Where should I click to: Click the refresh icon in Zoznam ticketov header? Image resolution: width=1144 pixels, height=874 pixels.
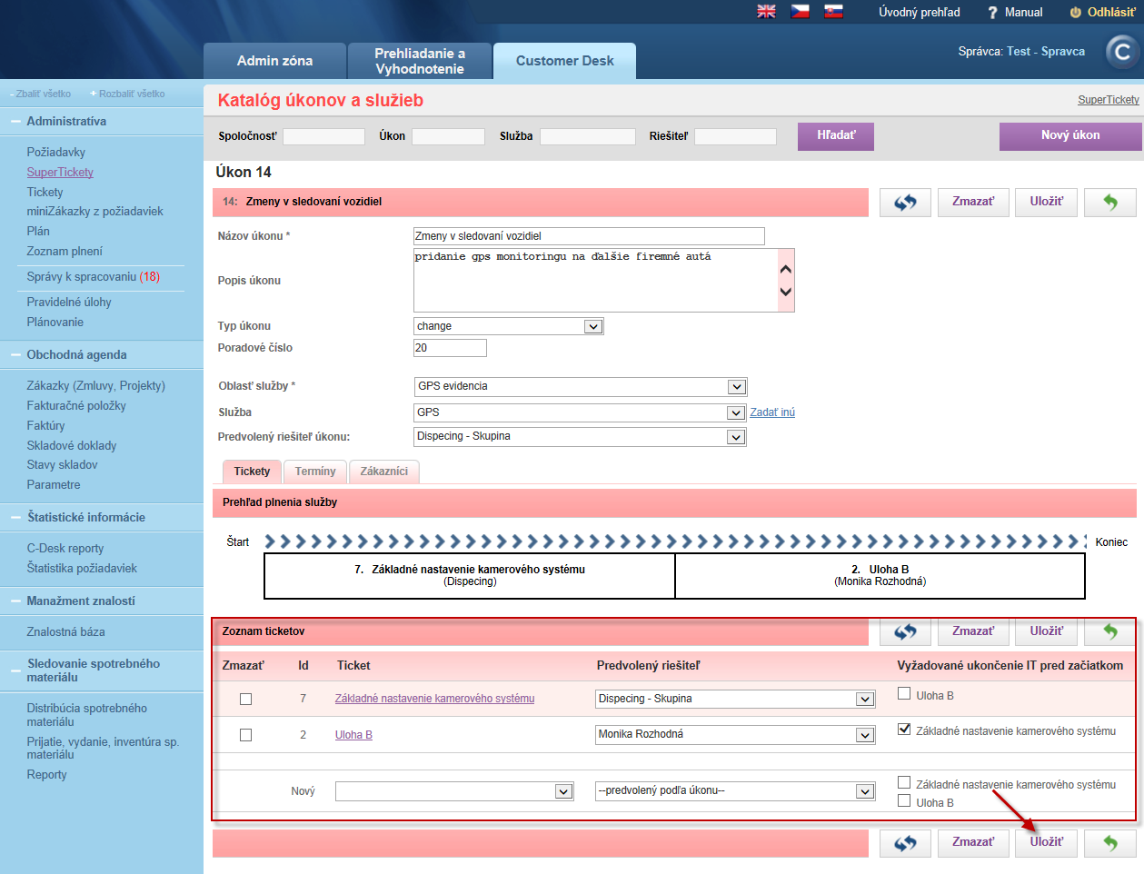[905, 631]
